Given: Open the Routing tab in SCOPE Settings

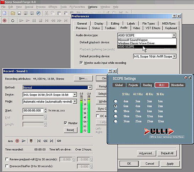Looking at the screenshot, I should [x=147, y=85].
